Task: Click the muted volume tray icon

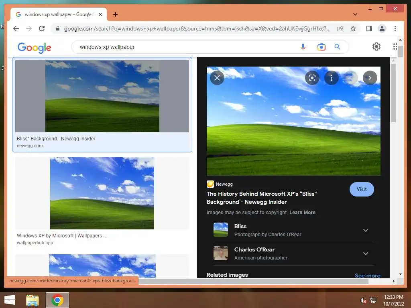Action: tap(363, 300)
